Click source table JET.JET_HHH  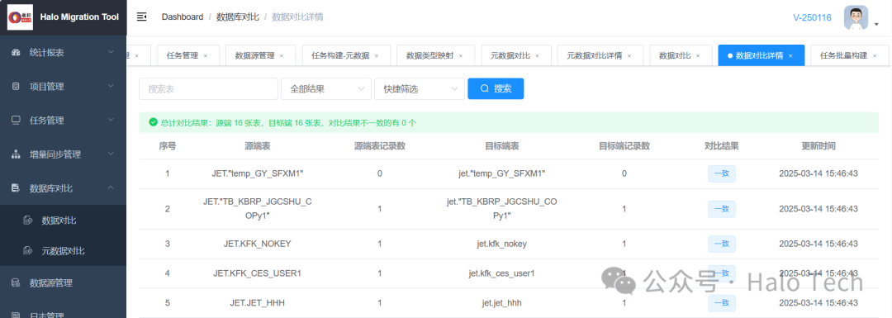[x=257, y=302]
